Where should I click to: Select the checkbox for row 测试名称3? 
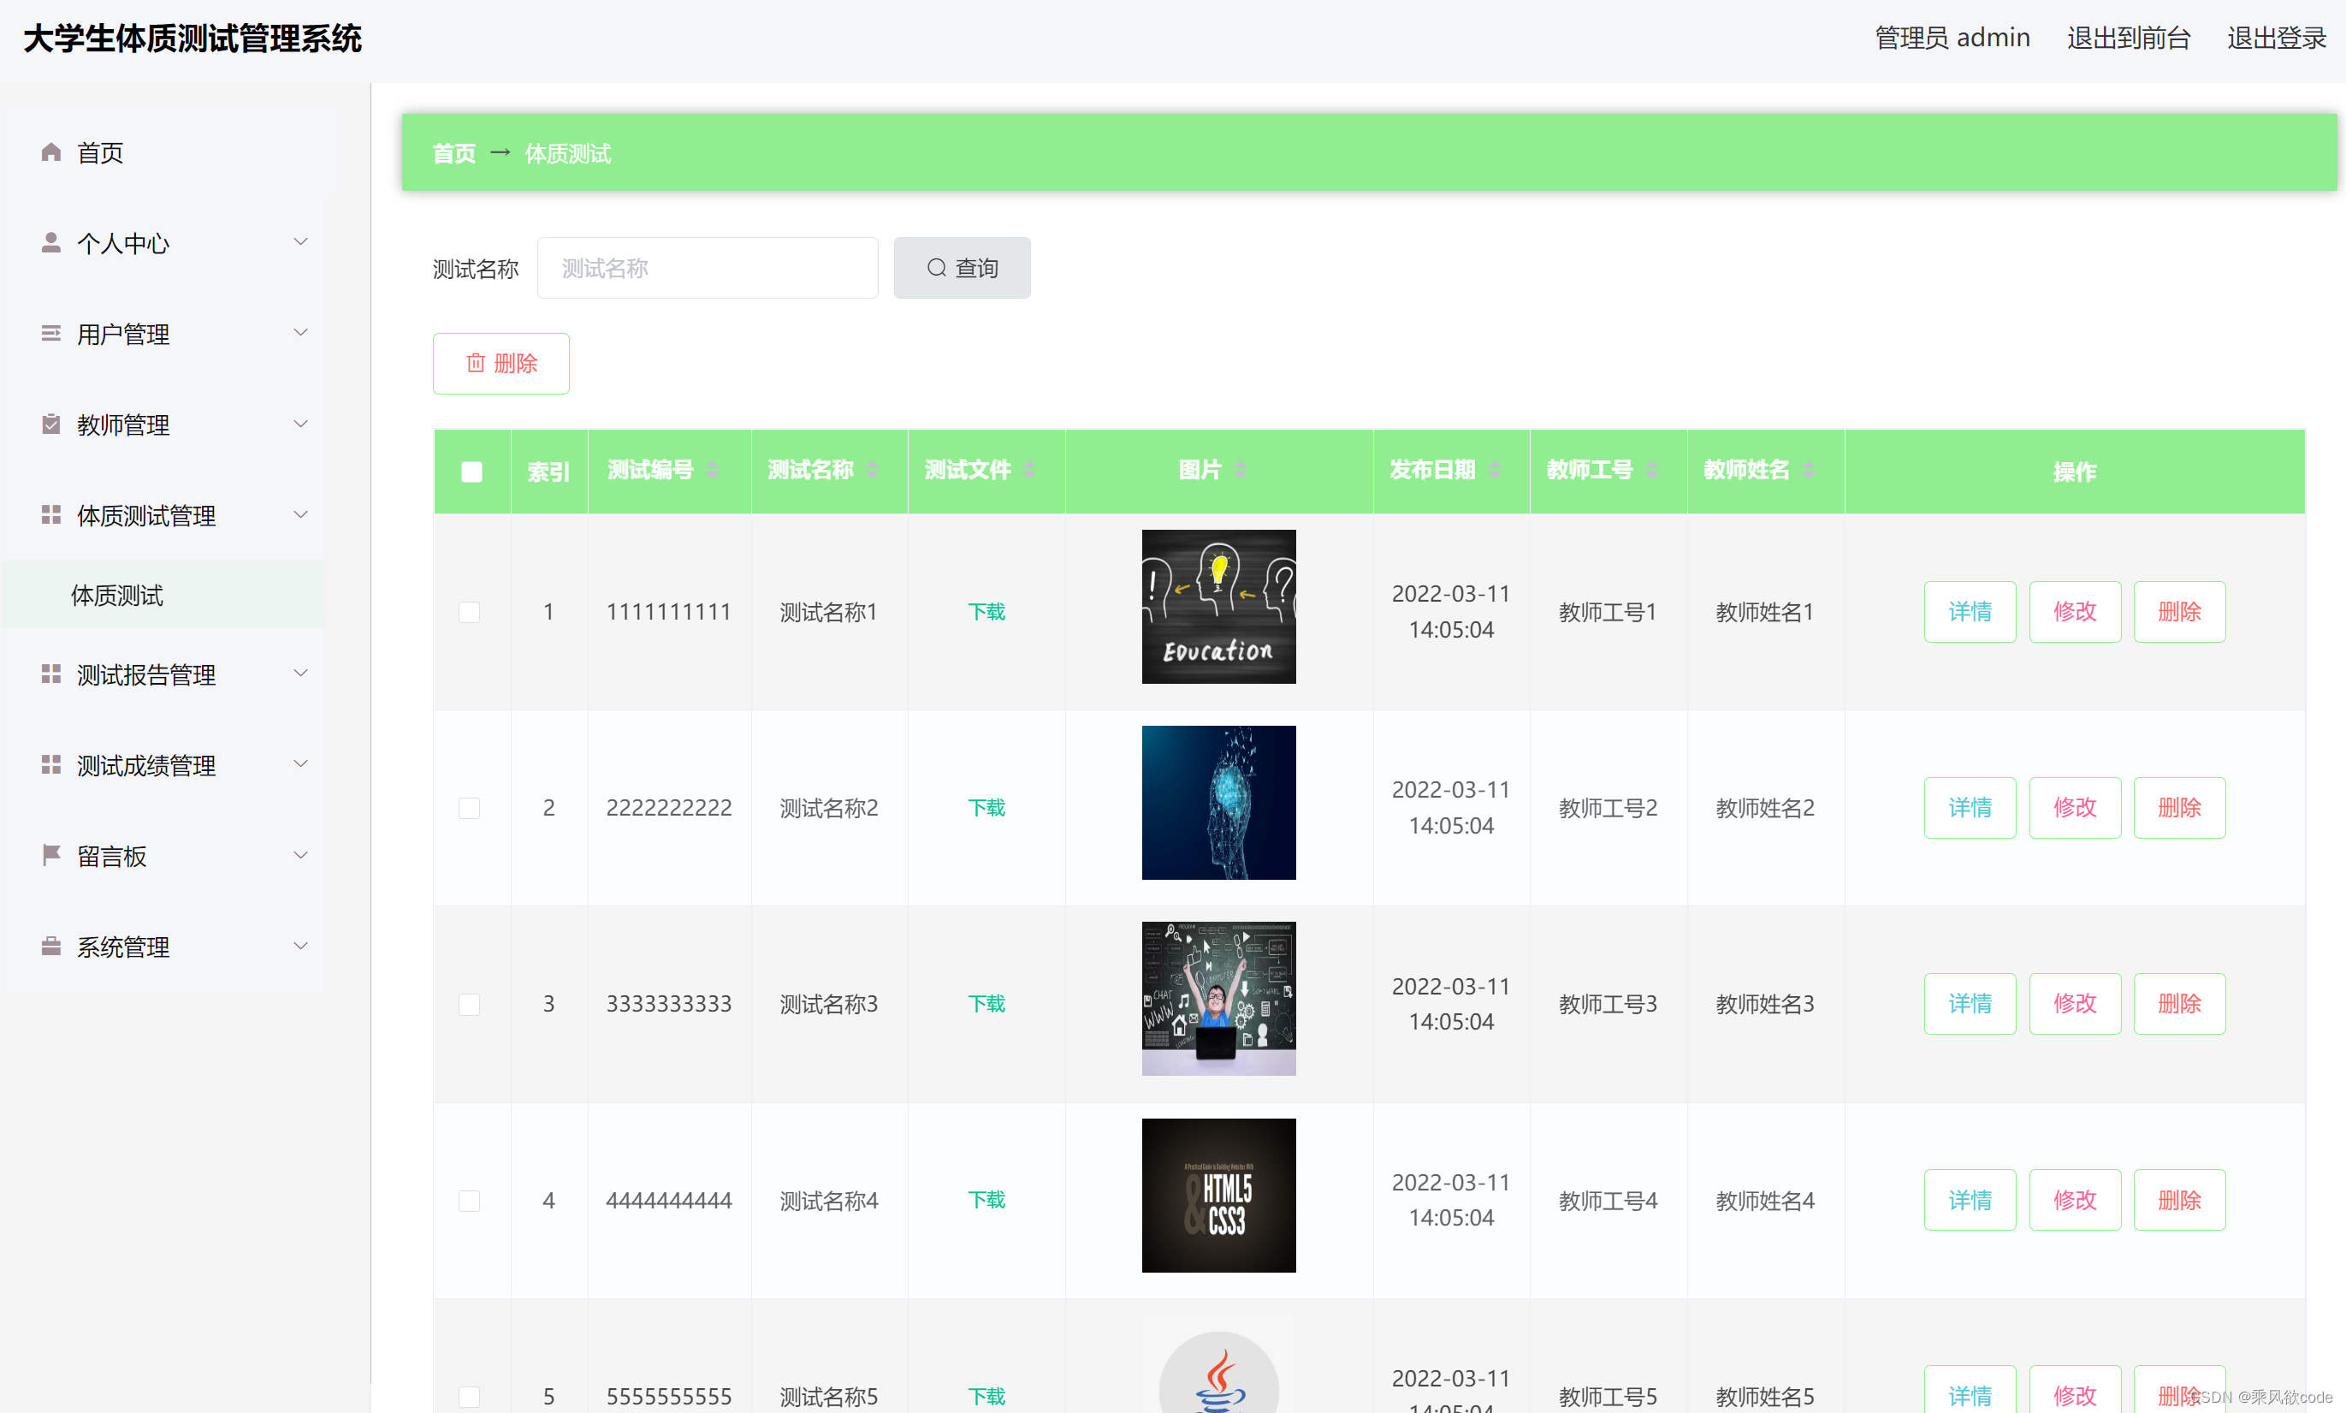pyautogui.click(x=469, y=1005)
